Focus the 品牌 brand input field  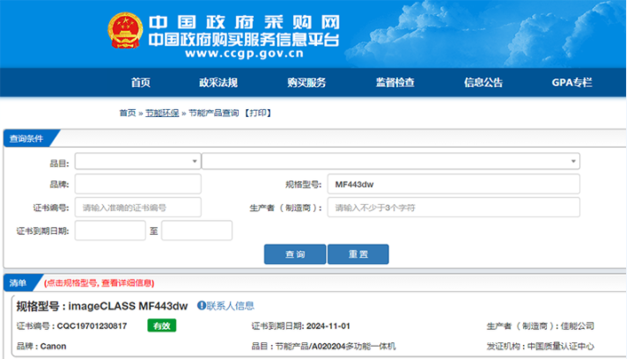coord(137,185)
